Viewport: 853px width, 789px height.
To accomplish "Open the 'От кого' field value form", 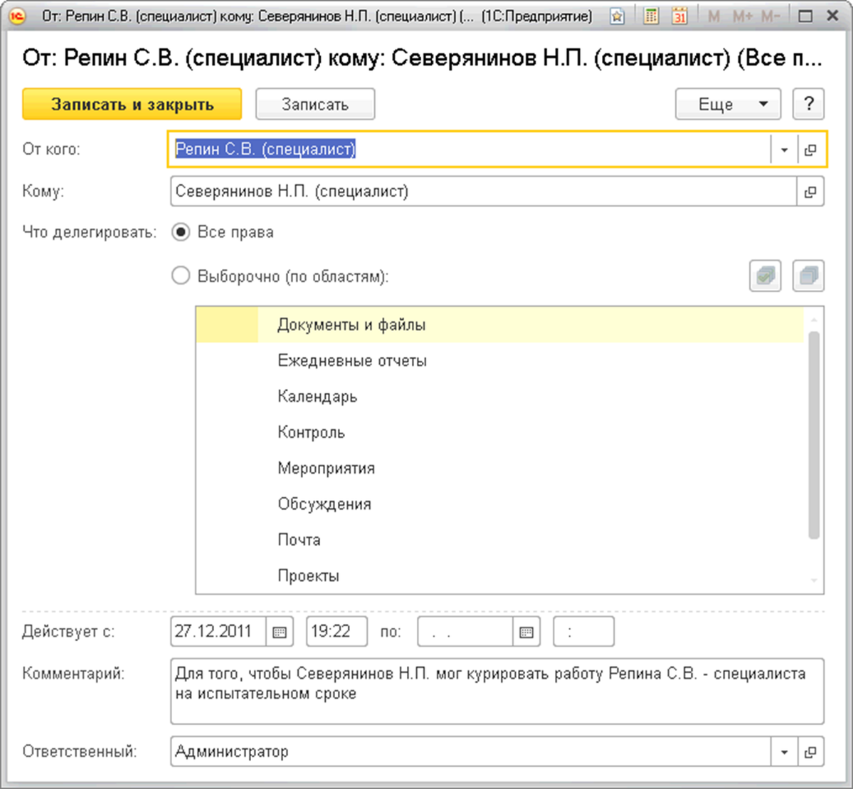I will pos(810,150).
